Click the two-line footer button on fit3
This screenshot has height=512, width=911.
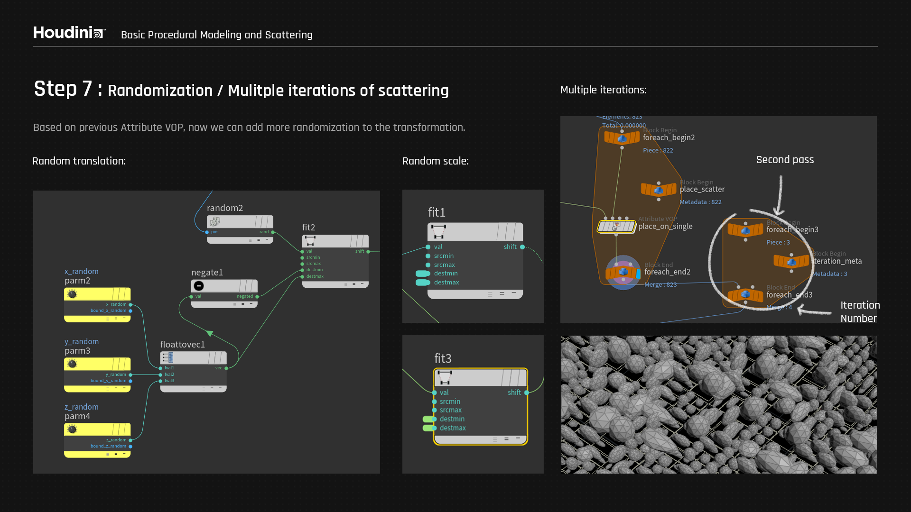click(x=506, y=439)
